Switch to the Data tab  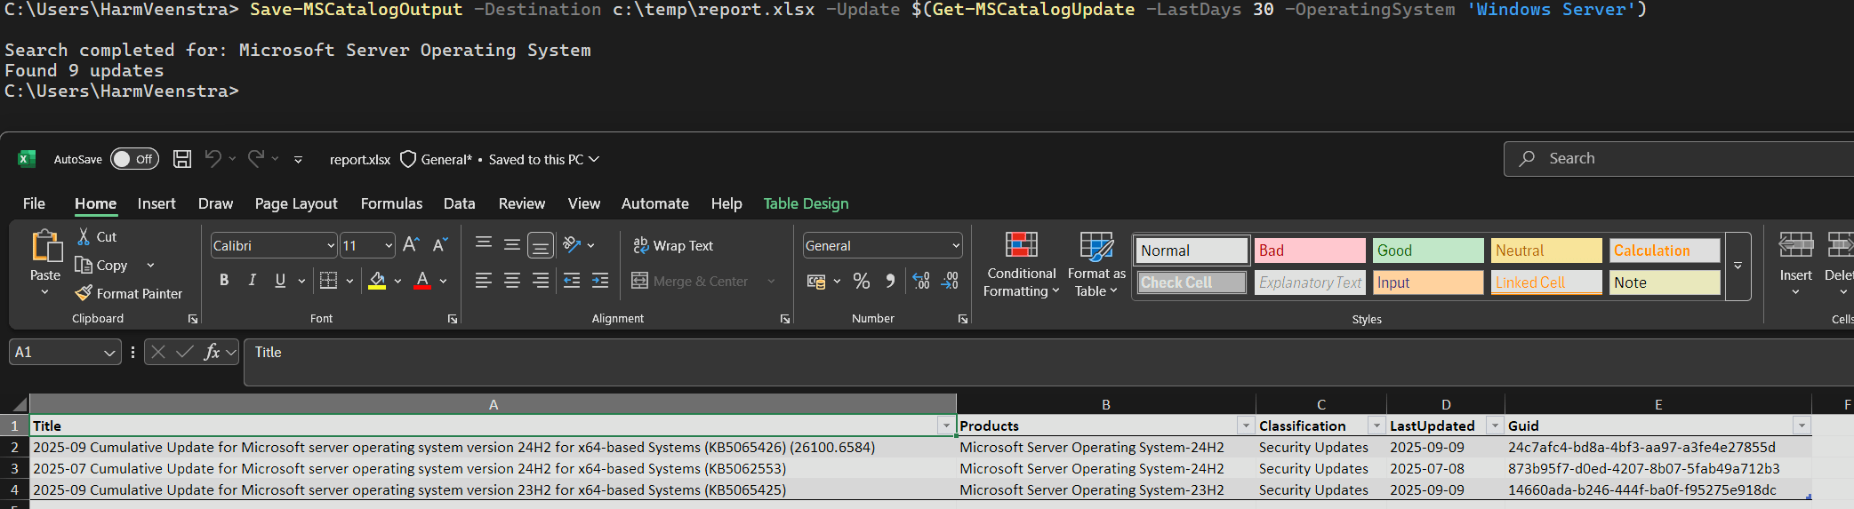point(459,203)
